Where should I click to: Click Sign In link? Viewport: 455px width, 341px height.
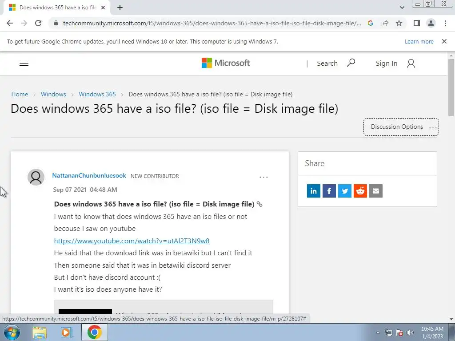point(386,63)
